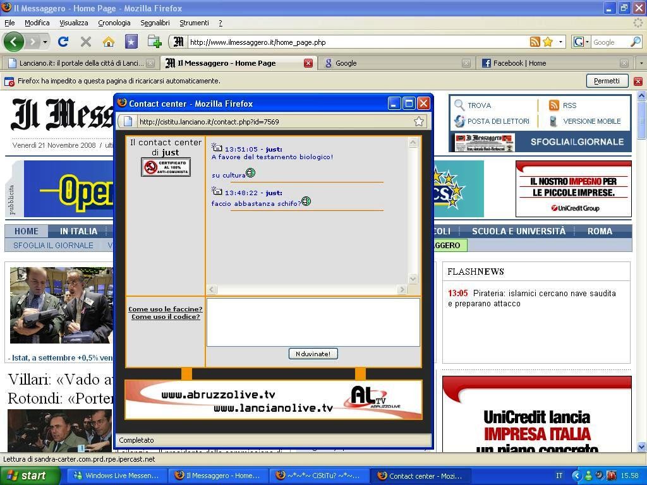Close the Lanciano.it tab
The width and height of the screenshot is (647, 485).
pyautogui.click(x=150, y=63)
